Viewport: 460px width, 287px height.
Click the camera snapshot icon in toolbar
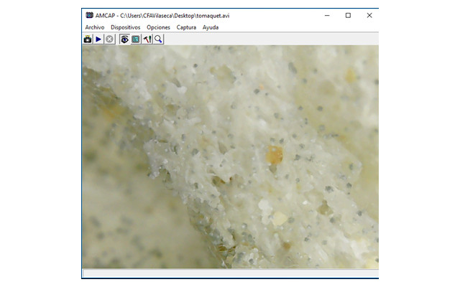coord(88,39)
